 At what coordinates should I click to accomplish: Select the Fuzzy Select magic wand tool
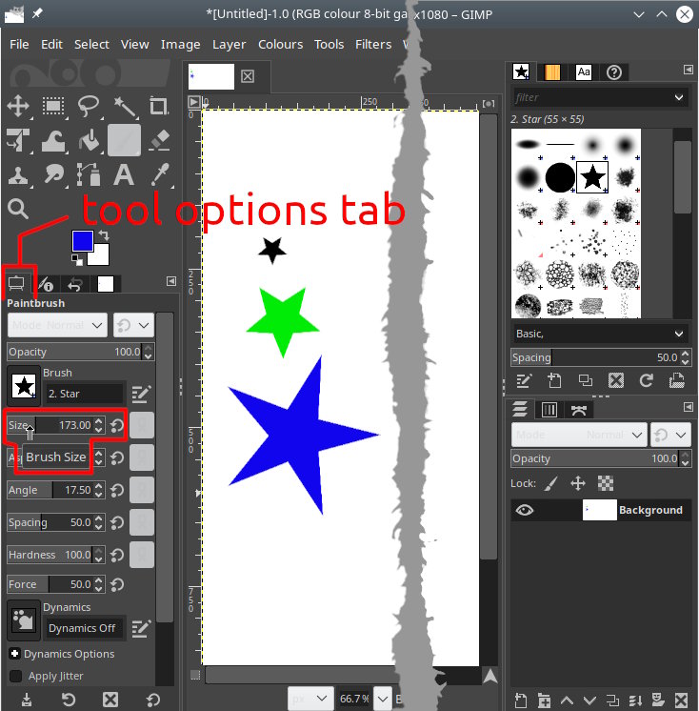point(124,106)
